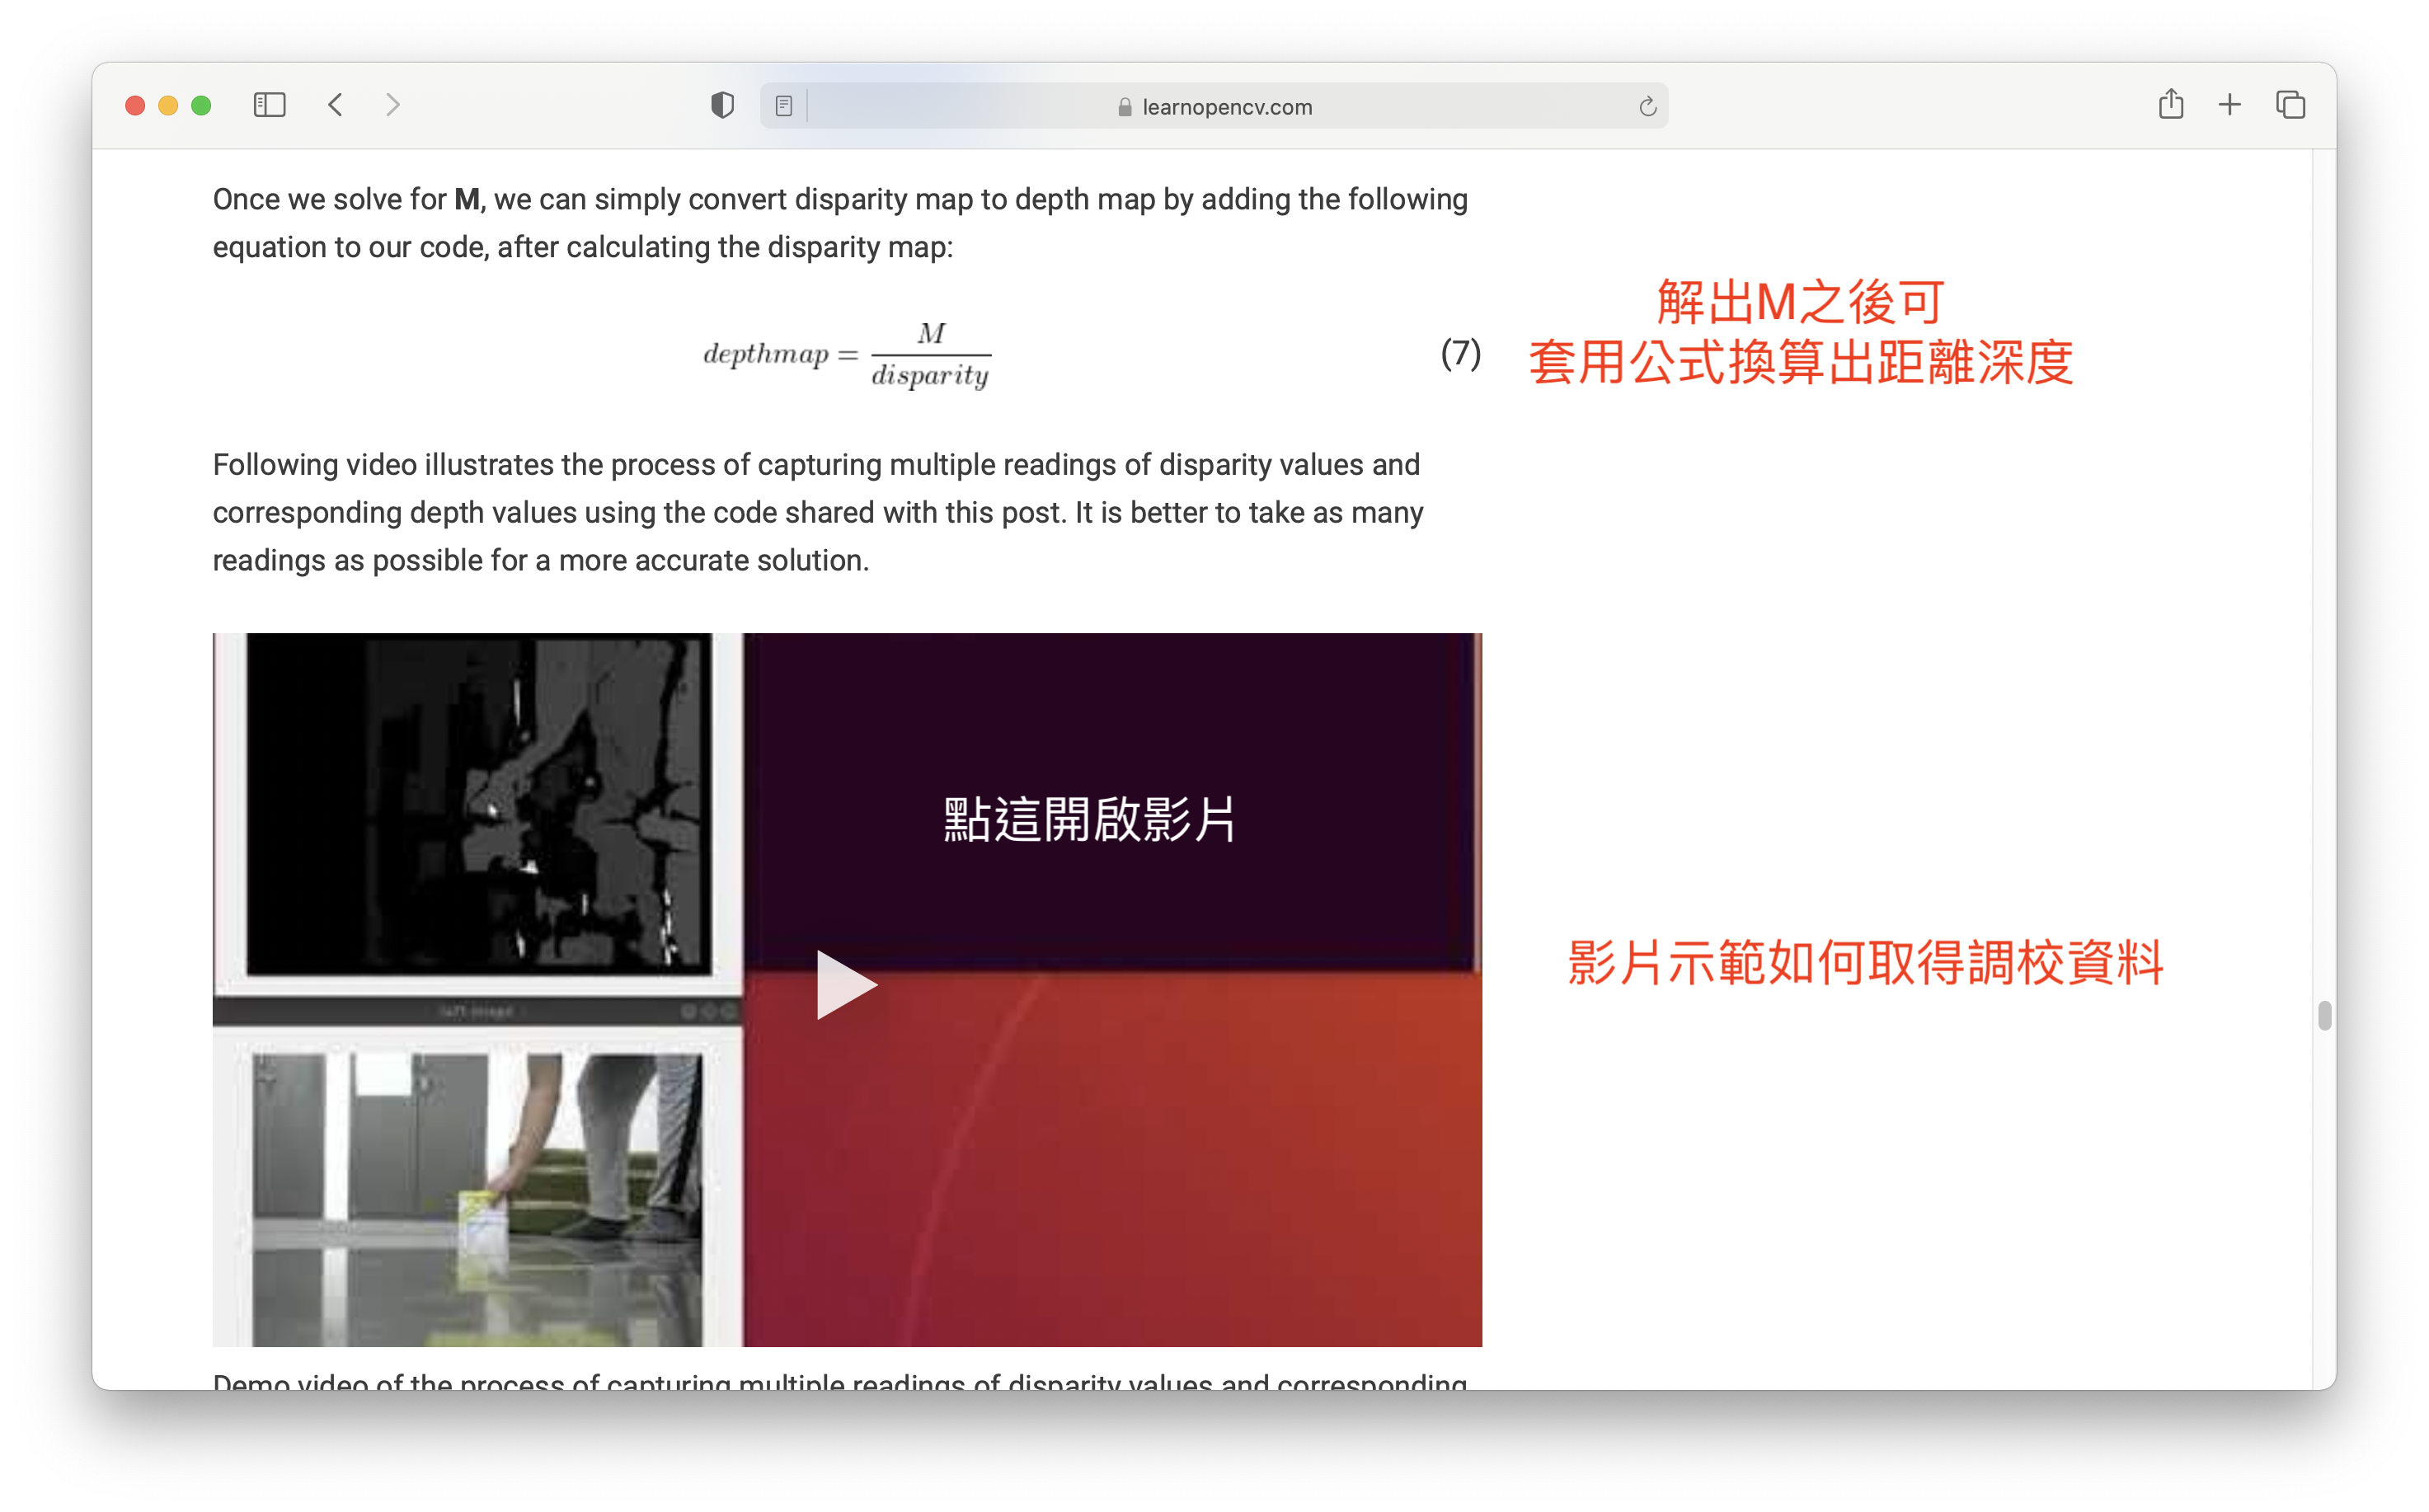2429x1512 pixels.
Task: Click the lock icon beside the URL
Action: [1124, 107]
